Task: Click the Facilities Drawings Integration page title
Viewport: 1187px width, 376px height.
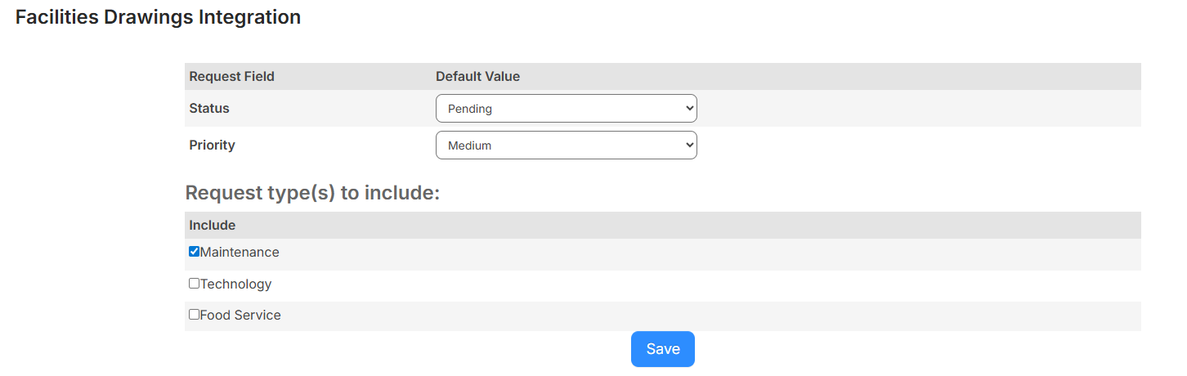Action: [x=158, y=17]
